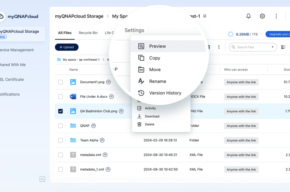Toggle the list view layout icon
290x192 pixels.
(283, 47)
